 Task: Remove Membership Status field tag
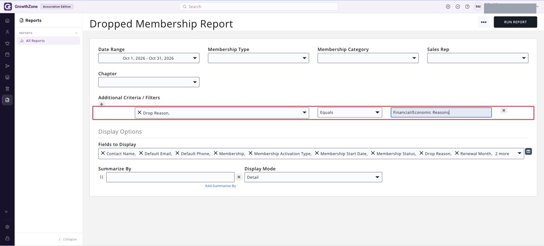(x=373, y=153)
